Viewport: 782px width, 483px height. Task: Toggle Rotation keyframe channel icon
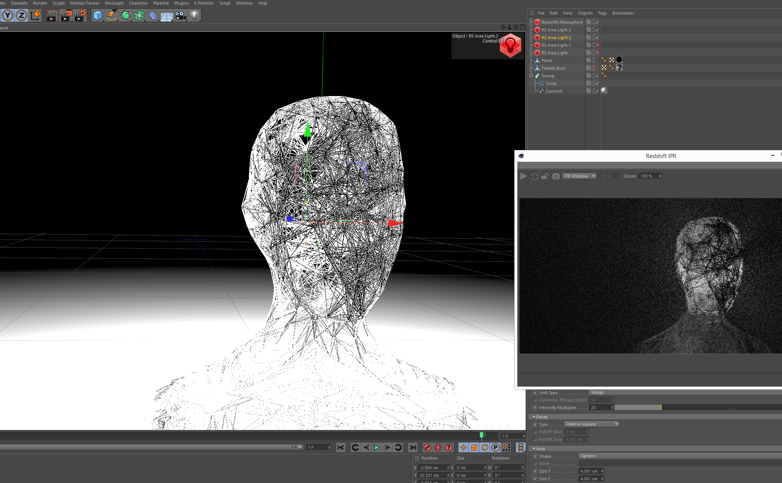[x=485, y=447]
